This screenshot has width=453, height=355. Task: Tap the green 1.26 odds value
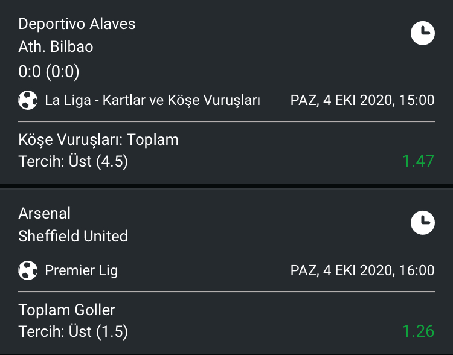[419, 331]
